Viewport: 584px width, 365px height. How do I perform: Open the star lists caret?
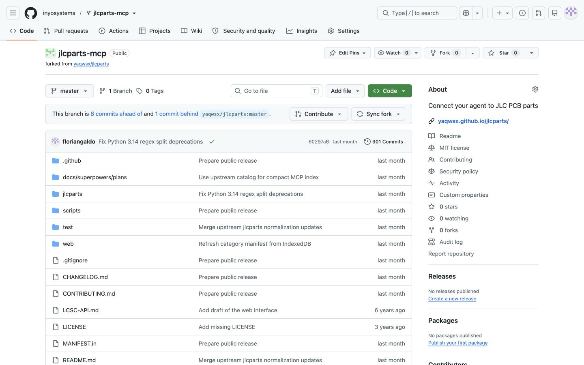[x=532, y=53]
